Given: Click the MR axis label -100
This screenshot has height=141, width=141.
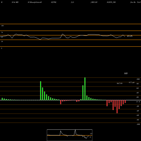Looking at the screenshot, I should point(138,124).
